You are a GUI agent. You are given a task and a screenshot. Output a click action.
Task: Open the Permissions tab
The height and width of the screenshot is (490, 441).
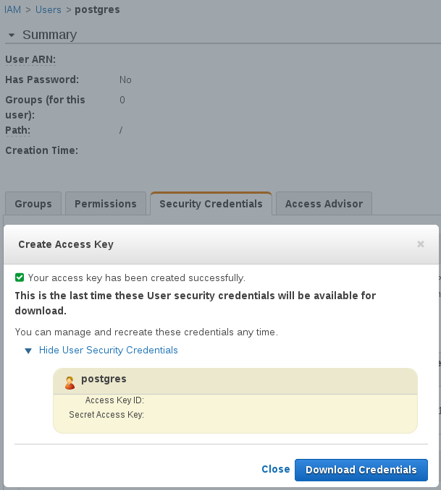(106, 204)
